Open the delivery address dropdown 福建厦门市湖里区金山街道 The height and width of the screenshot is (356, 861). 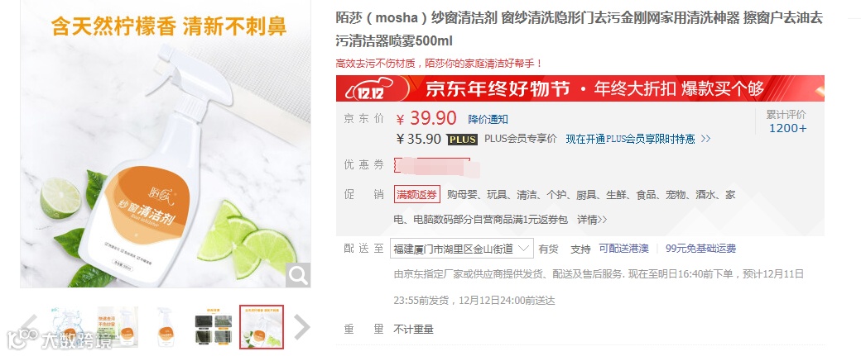462,249
